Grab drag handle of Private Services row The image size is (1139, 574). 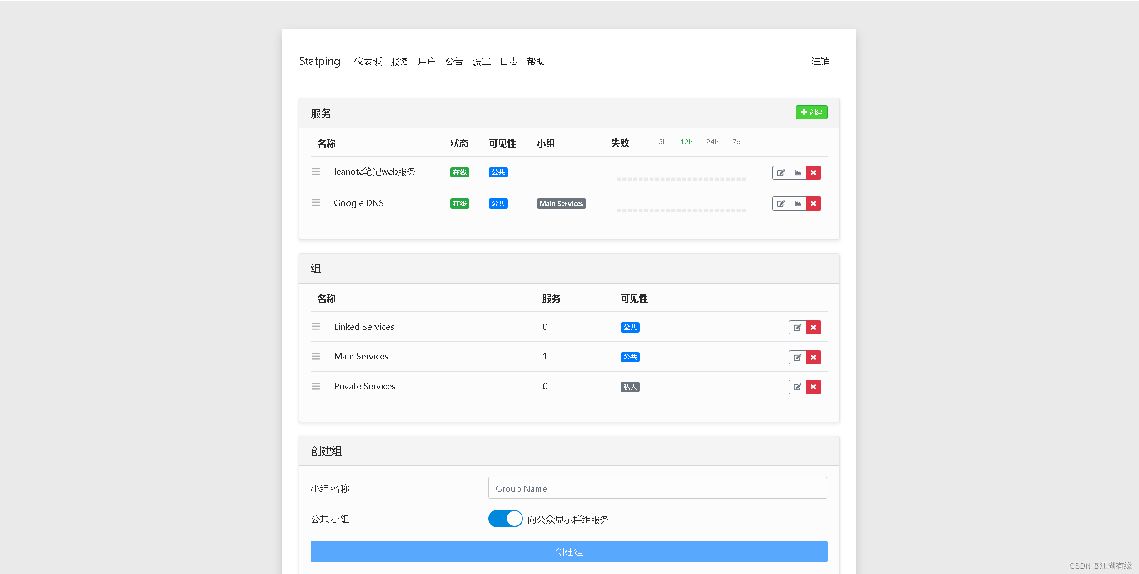click(x=316, y=386)
